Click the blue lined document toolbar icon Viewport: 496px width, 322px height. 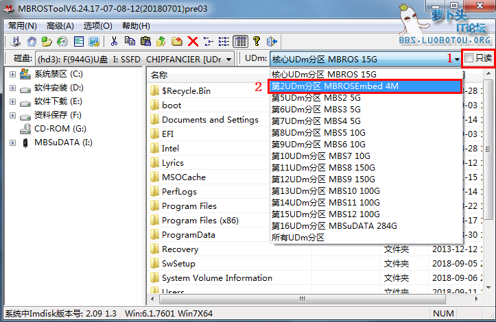[78, 41]
